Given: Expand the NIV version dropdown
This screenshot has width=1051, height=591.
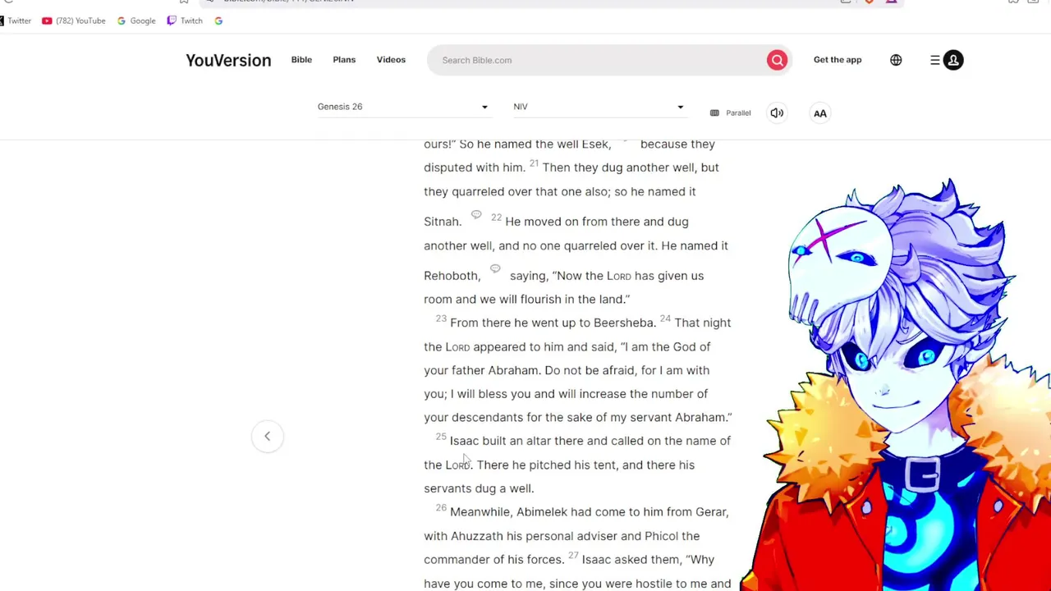Looking at the screenshot, I should (599, 107).
